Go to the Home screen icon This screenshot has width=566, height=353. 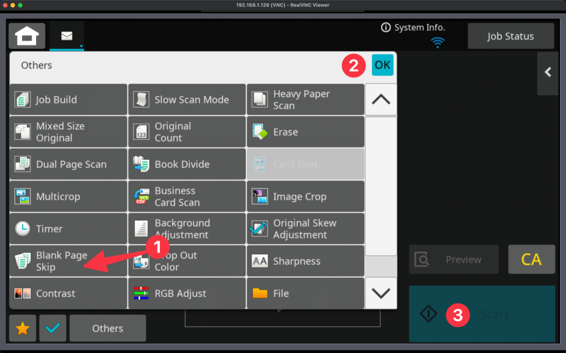(x=27, y=36)
